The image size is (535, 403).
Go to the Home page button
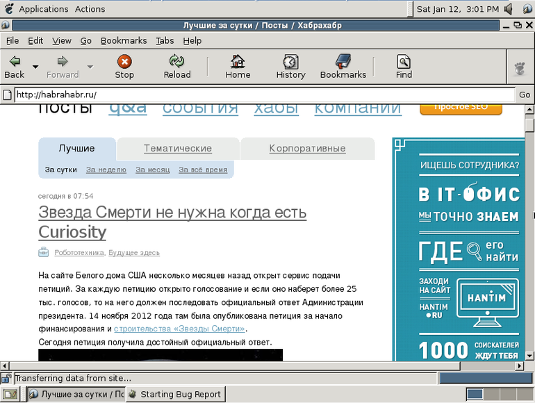point(238,67)
